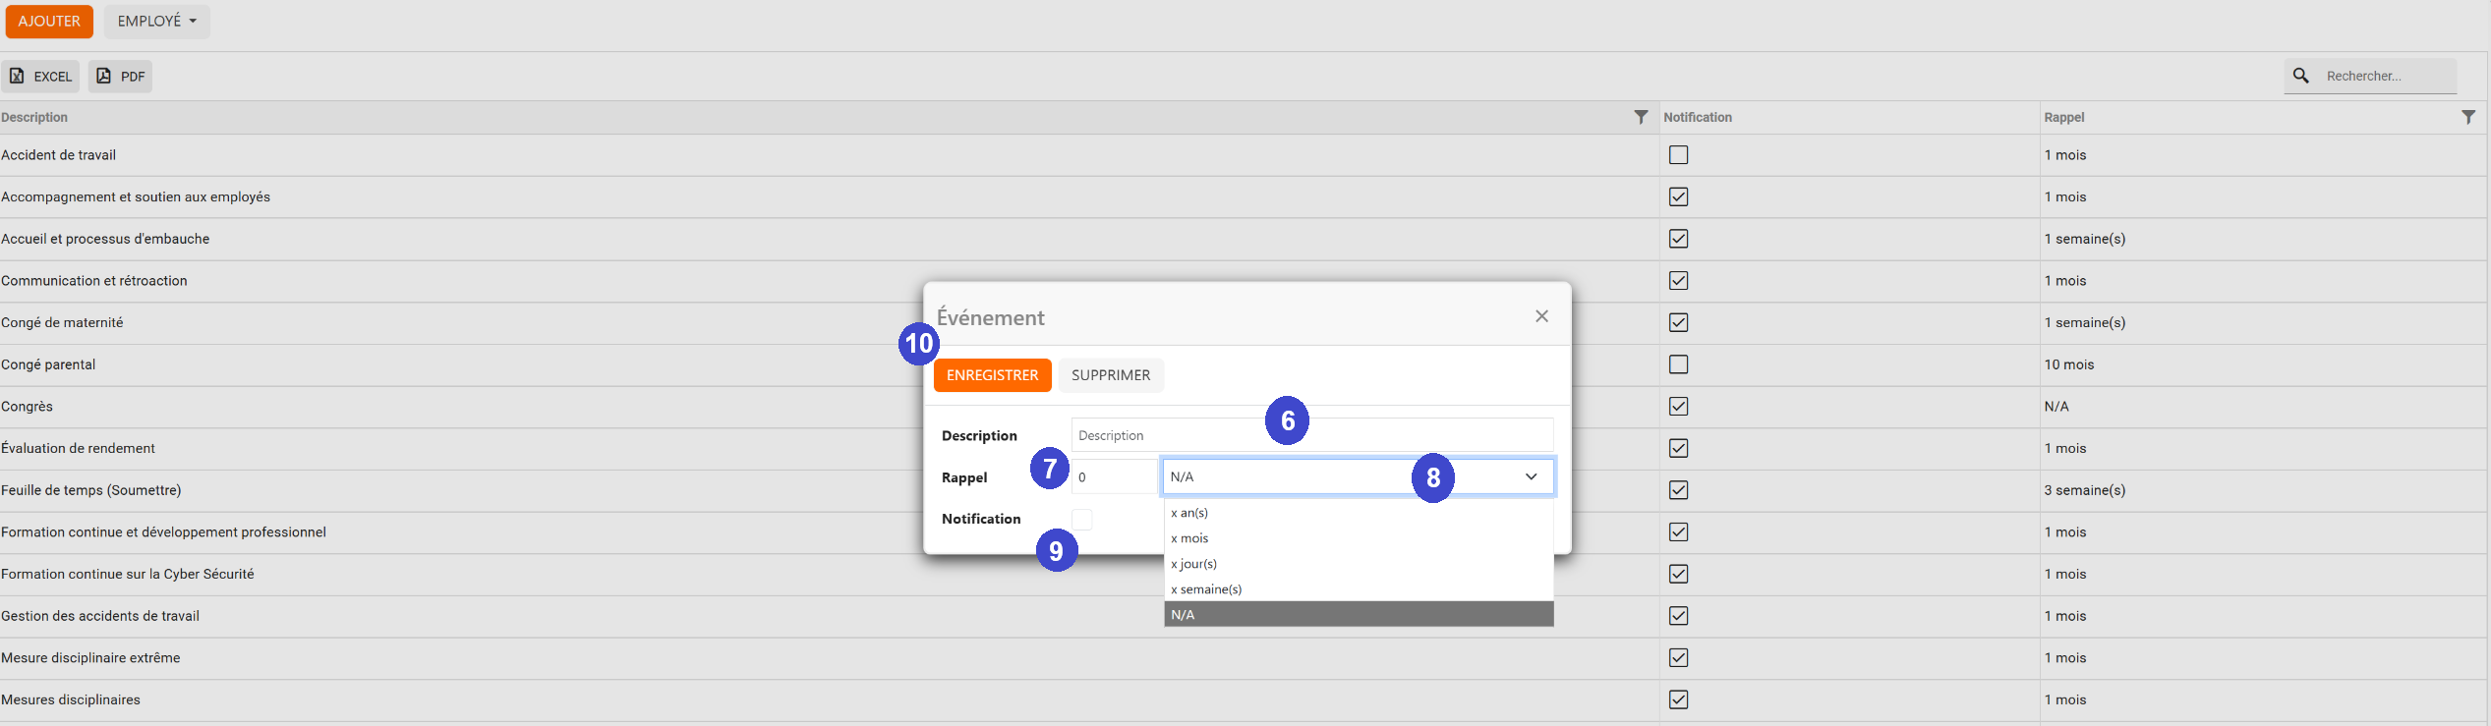Click the search magnifier icon
The image size is (2491, 726).
pyautogui.click(x=2300, y=76)
